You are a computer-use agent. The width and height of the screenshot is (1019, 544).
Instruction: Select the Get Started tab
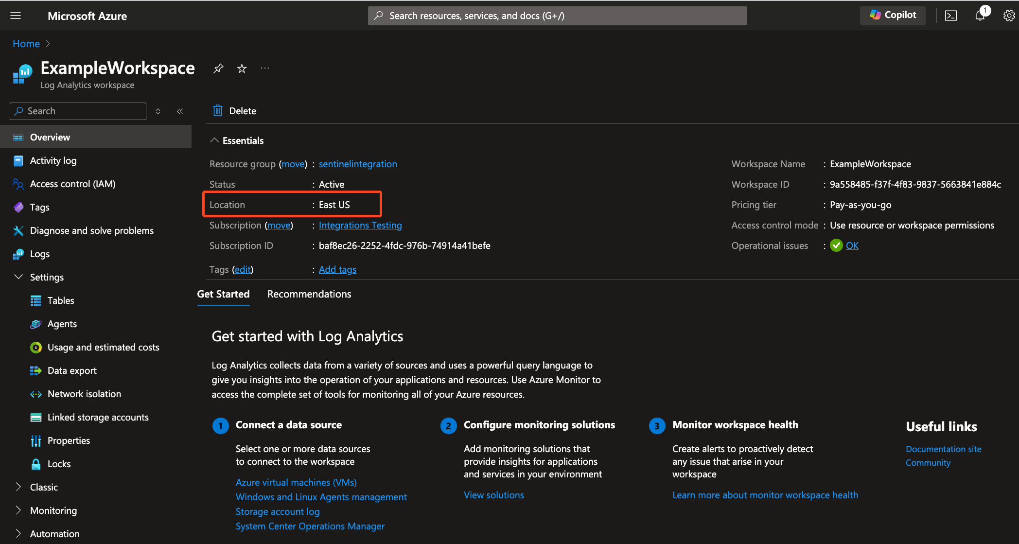223,294
